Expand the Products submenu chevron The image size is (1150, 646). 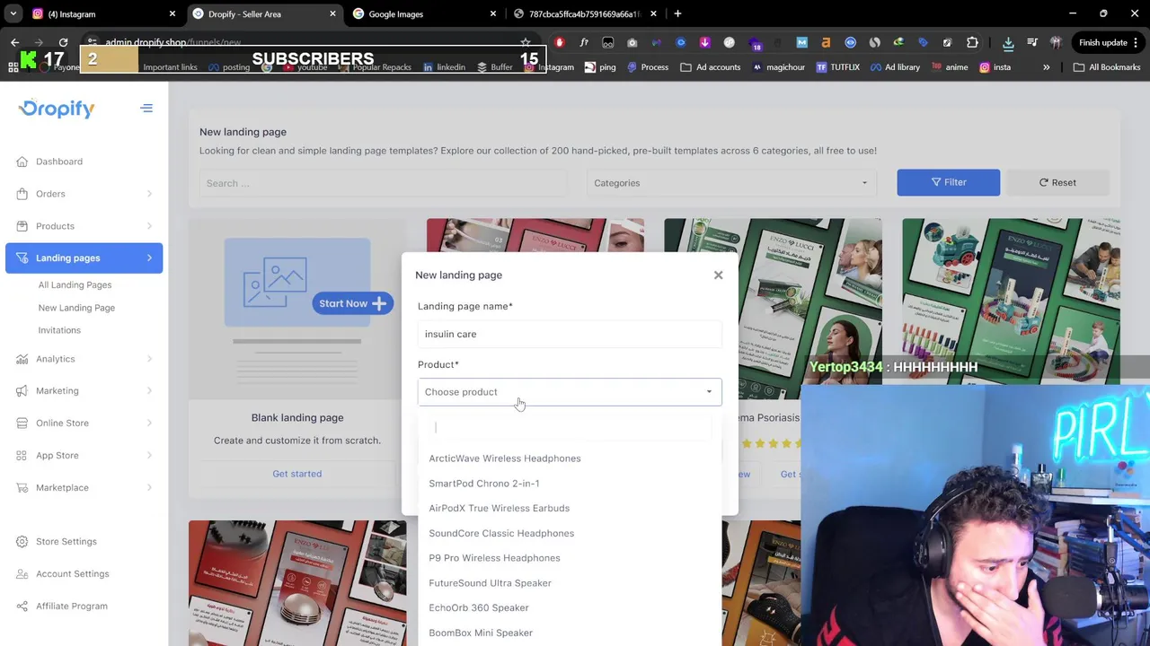pos(149,226)
